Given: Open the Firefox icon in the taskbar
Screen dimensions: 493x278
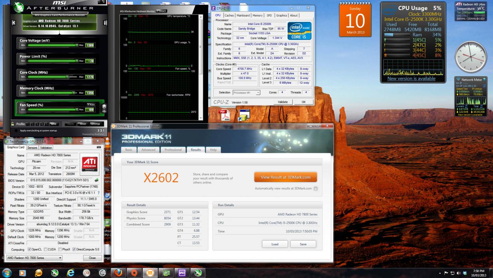Looking at the screenshot, I should click(x=118, y=273).
